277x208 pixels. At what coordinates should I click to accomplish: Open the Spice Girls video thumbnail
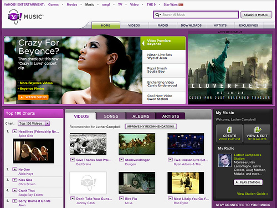(x=34, y=151)
